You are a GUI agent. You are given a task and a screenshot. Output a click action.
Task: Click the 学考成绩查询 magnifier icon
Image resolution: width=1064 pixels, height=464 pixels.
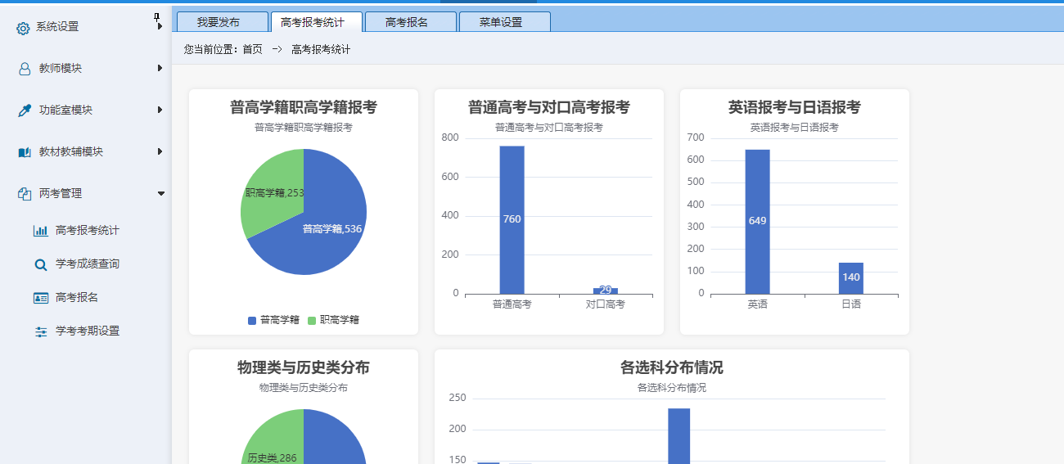pos(41,264)
